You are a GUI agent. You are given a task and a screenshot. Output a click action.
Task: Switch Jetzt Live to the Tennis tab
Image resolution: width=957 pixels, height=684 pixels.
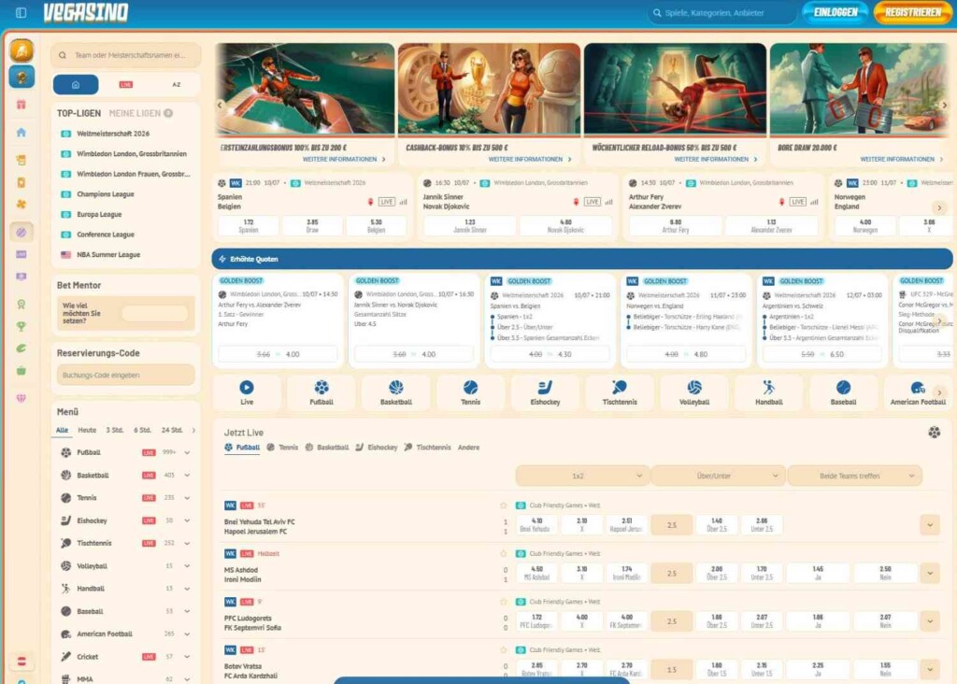point(282,448)
